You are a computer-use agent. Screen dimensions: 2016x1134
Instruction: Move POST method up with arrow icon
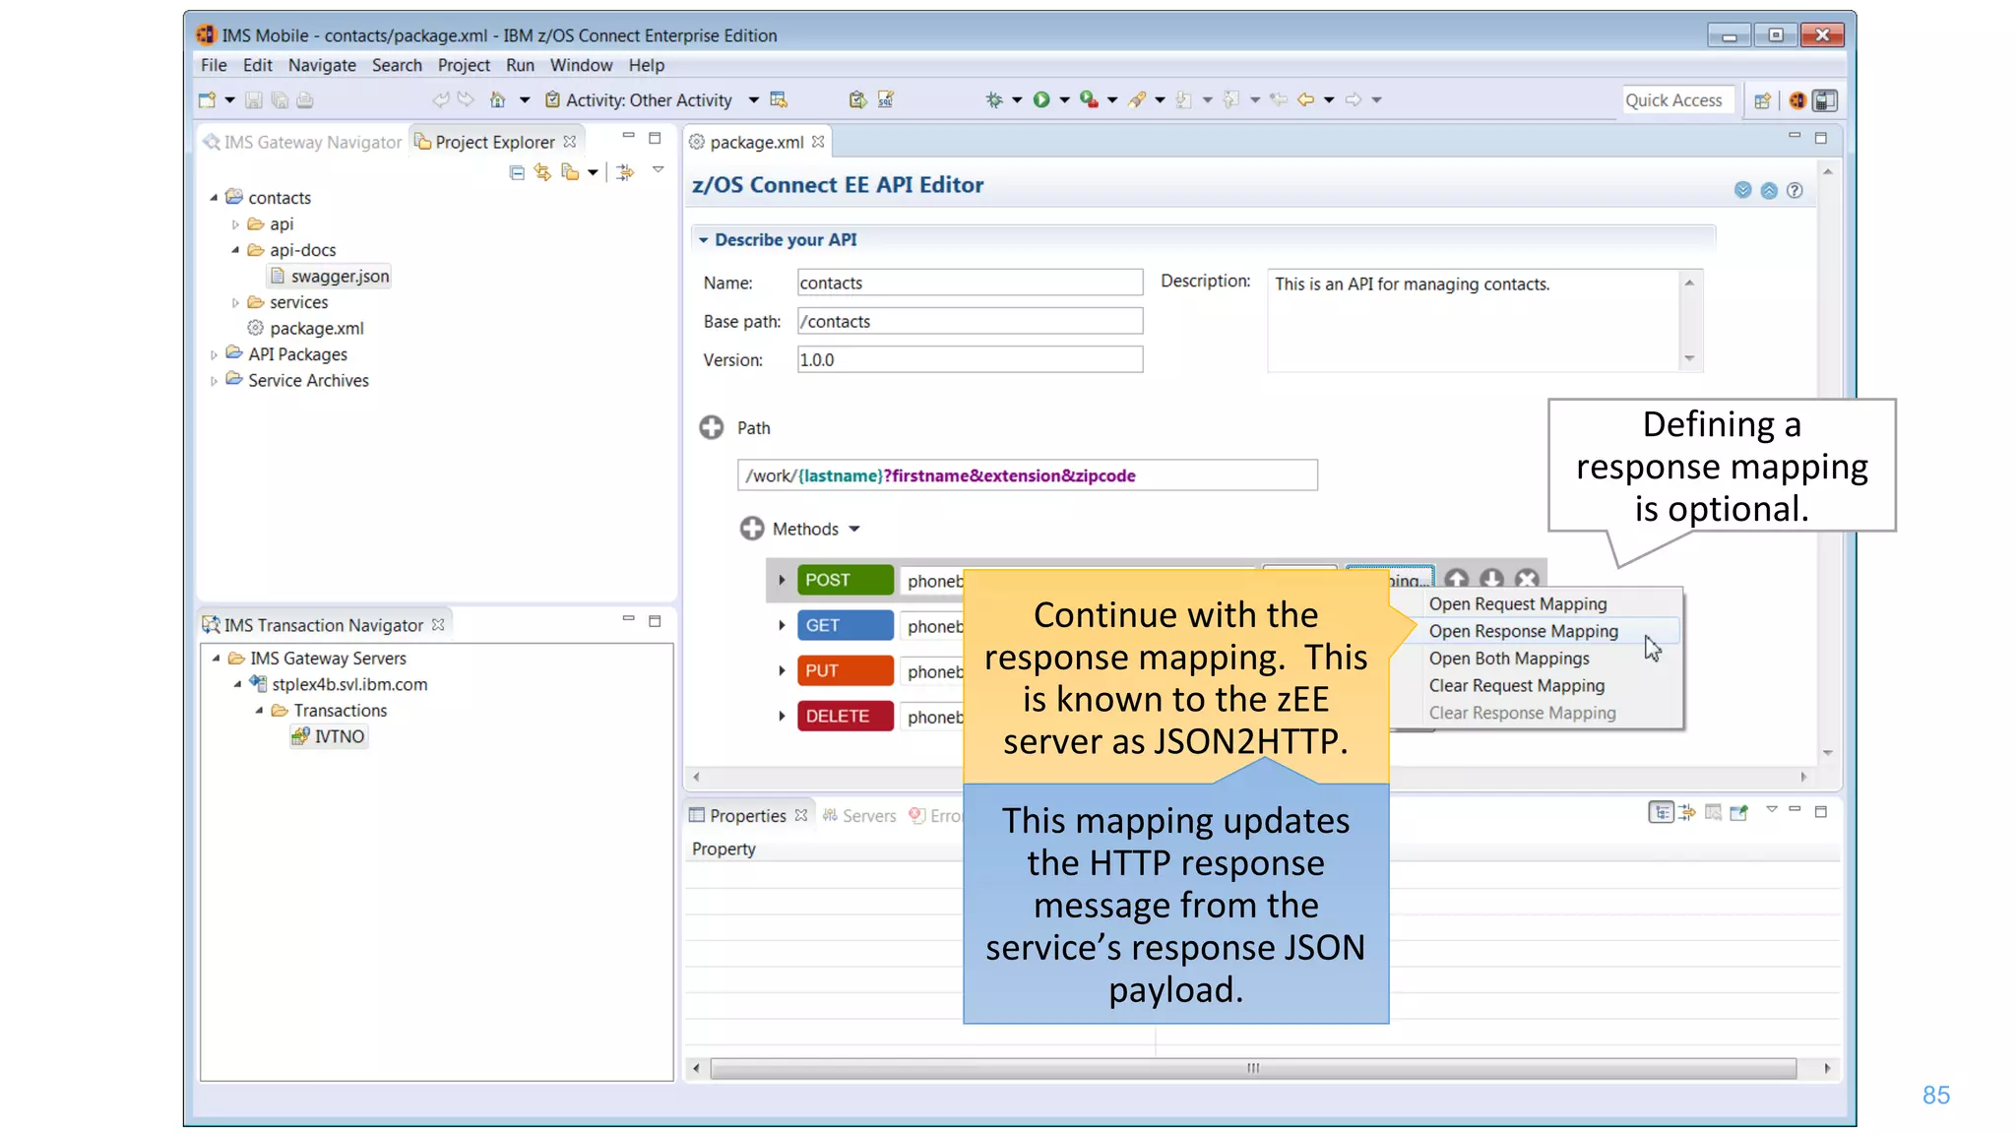[x=1457, y=579]
